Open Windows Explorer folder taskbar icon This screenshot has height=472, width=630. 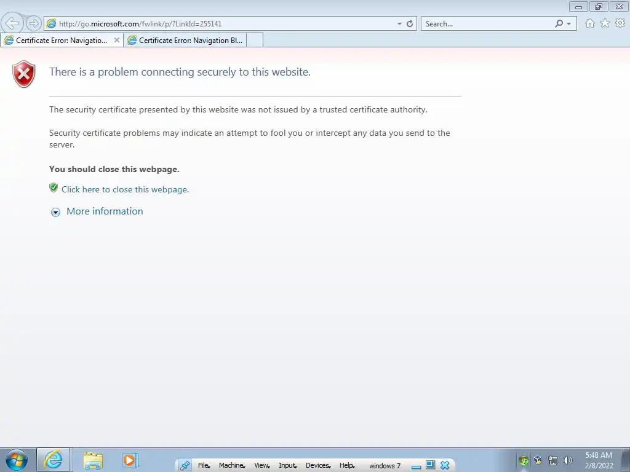(93, 460)
